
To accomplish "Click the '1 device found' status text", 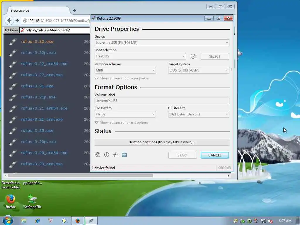I will click(x=103, y=168).
